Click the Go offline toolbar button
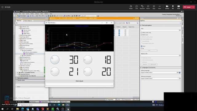The width and height of the screenshot is (197, 111). pos(67,16)
